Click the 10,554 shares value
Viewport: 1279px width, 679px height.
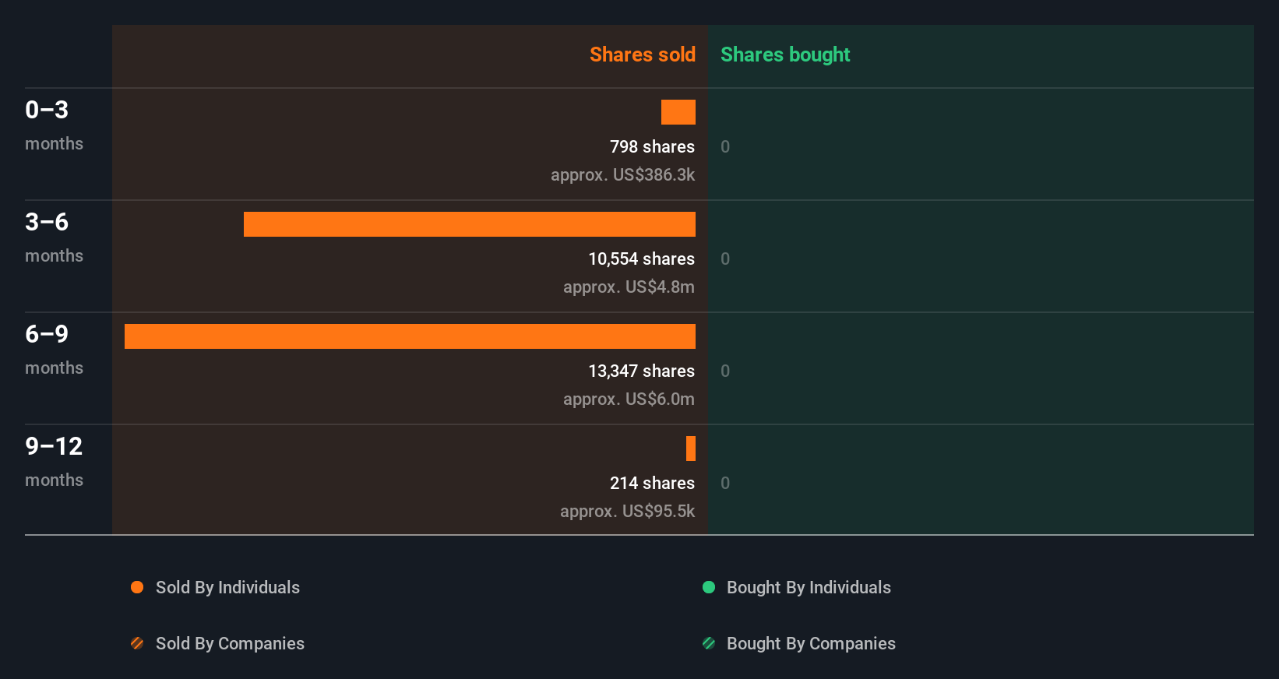pos(641,259)
